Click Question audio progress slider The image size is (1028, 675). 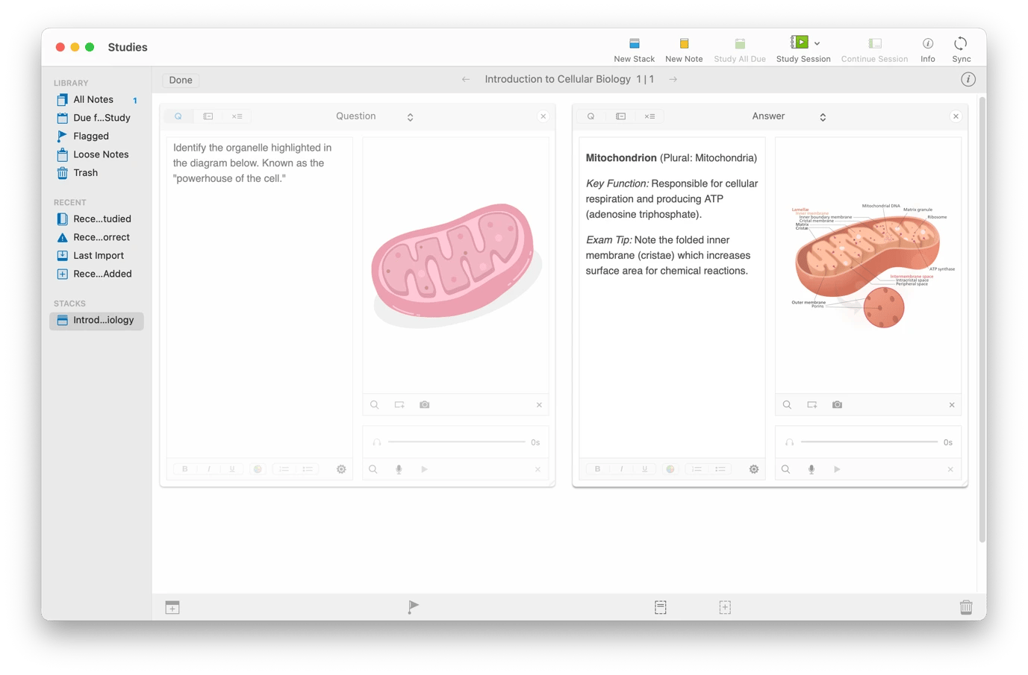click(x=457, y=442)
